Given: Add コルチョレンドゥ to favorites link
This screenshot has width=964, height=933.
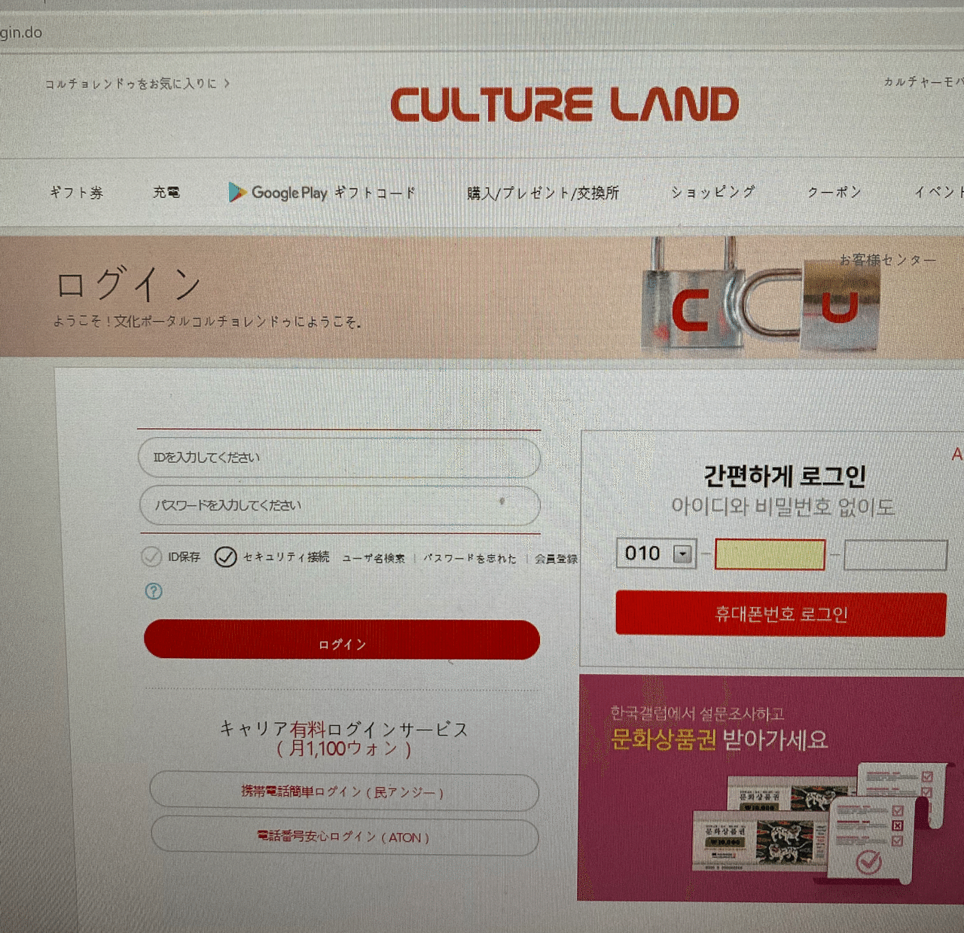Looking at the screenshot, I should click(x=137, y=84).
